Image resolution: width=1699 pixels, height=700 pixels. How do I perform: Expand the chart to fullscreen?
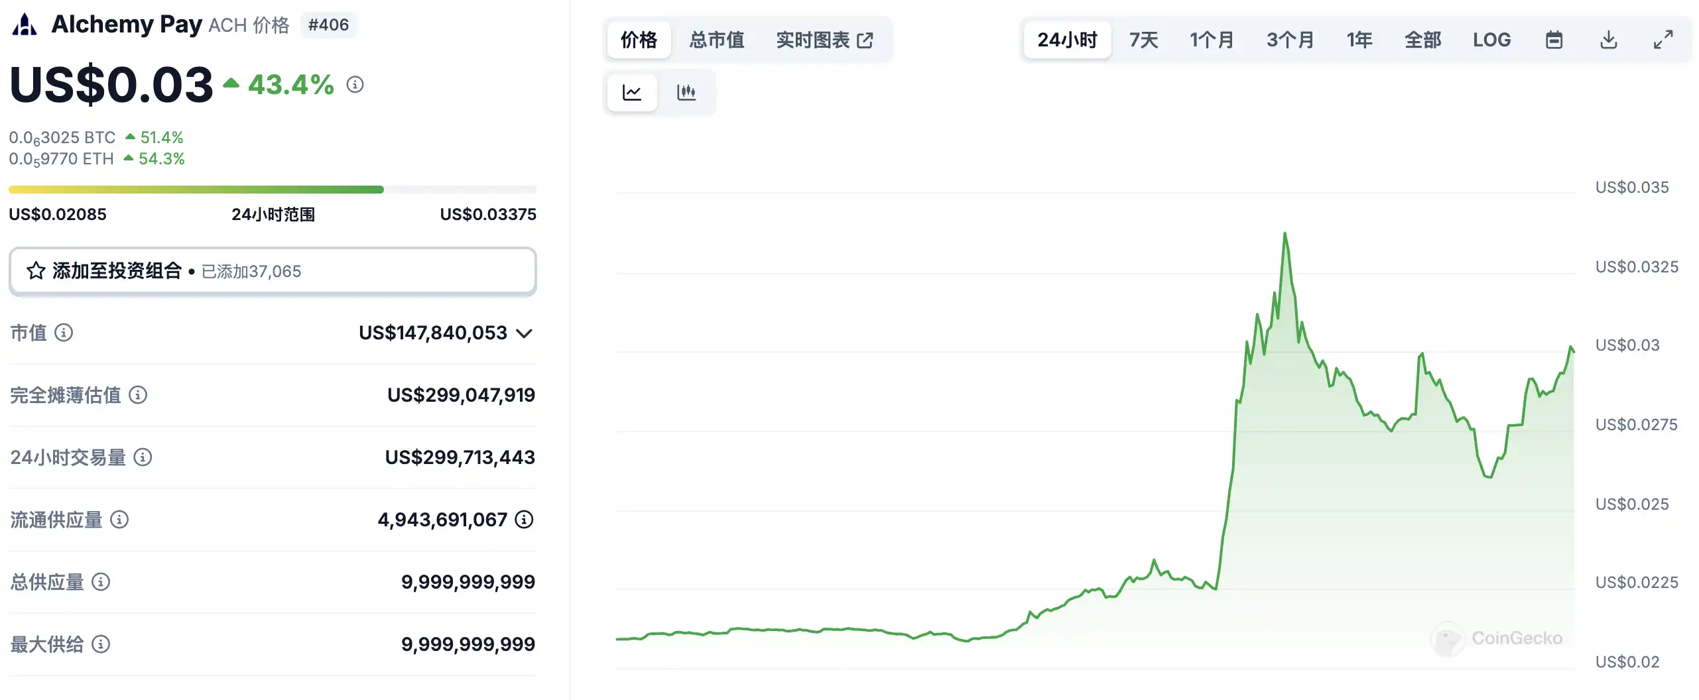[x=1663, y=40]
